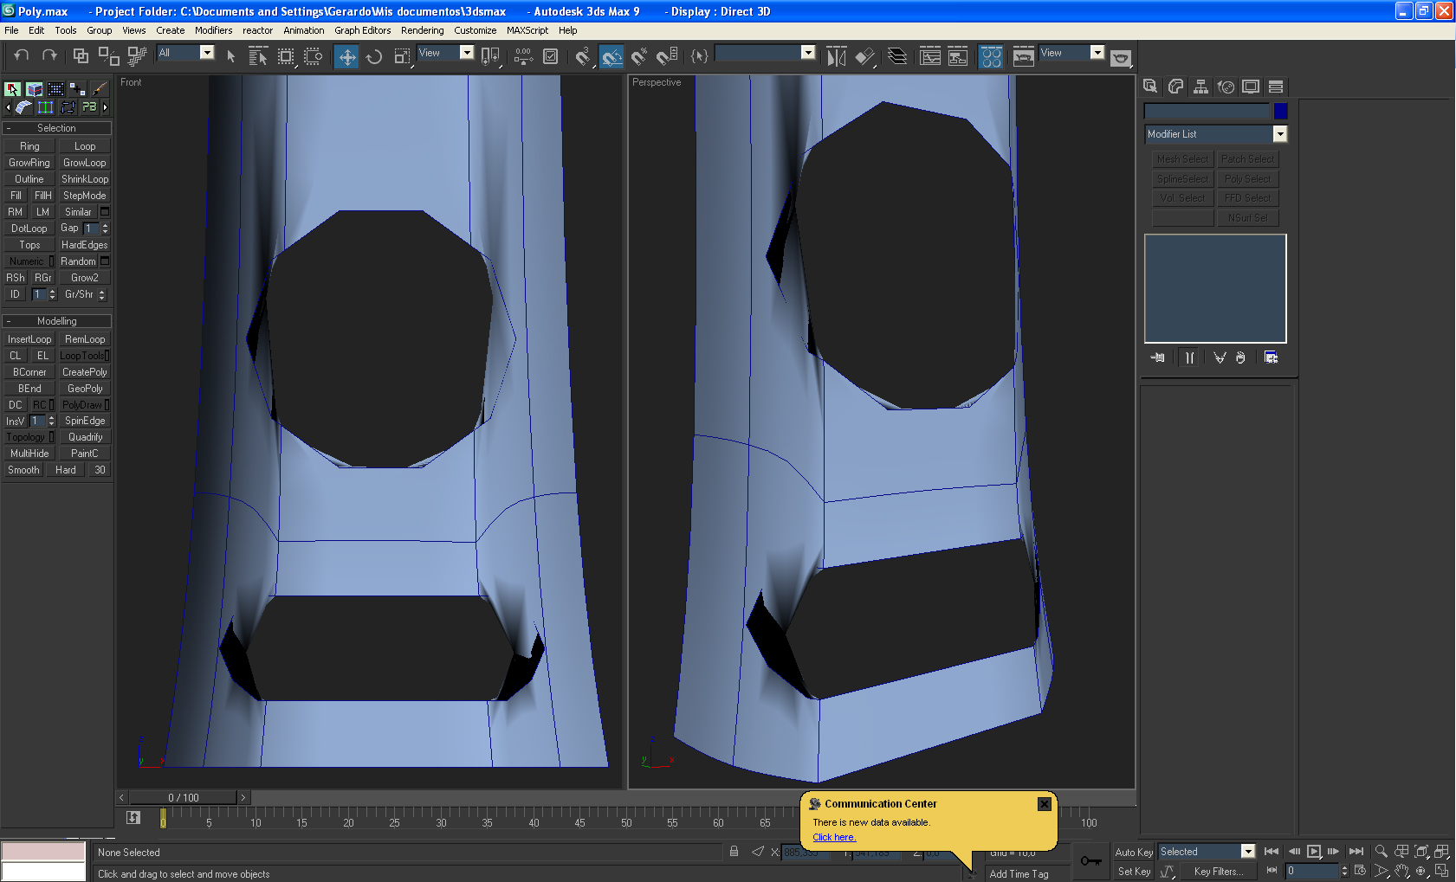Screen dimensions: 1456x882
Task: Open the selection filter 'All' dropdown
Action: pyautogui.click(x=206, y=53)
